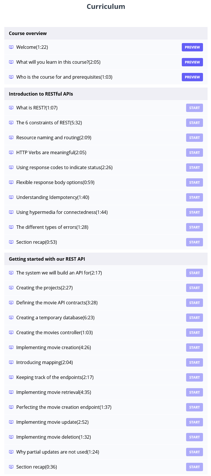Start 'Using response codes to indicate status'
The width and height of the screenshot is (211, 476).
pos(194,168)
